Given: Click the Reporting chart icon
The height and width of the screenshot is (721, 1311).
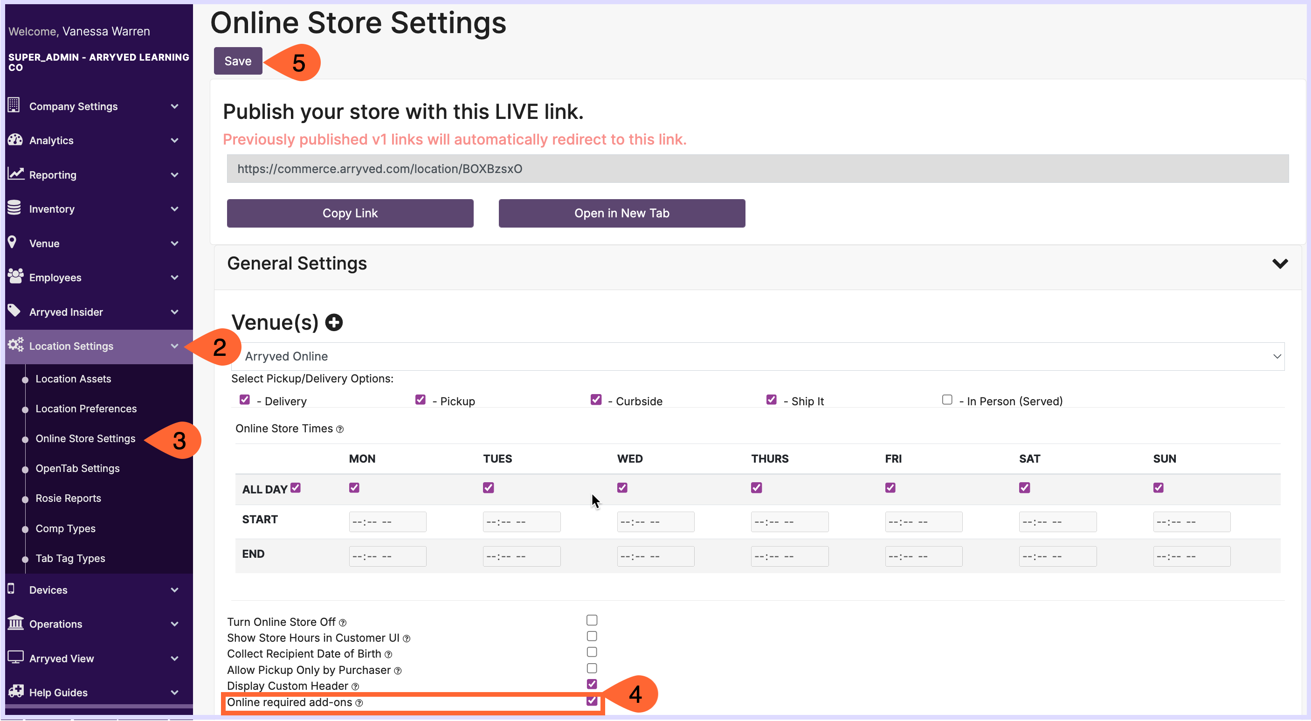Looking at the screenshot, I should (16, 174).
